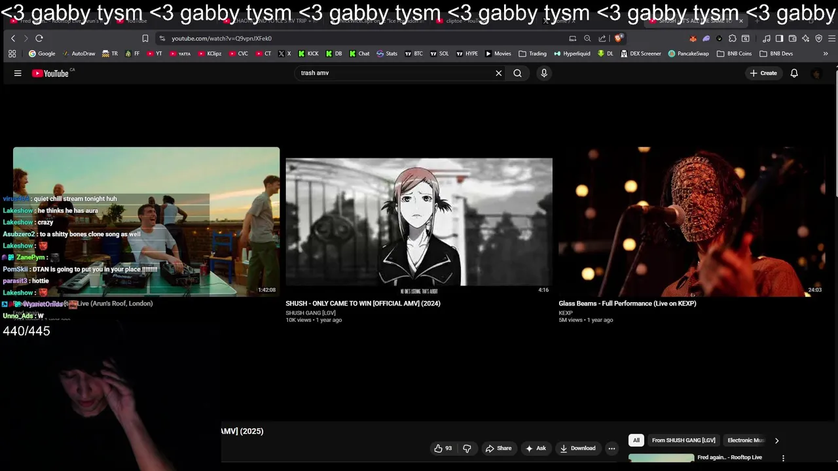Open 'SHUSH - ONLY CAME TO WIN' video title

coord(363,304)
